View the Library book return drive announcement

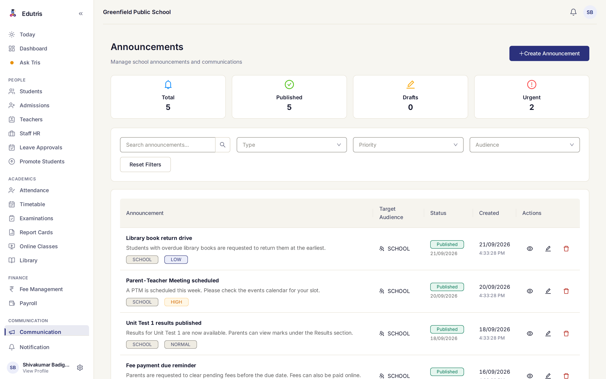point(530,249)
